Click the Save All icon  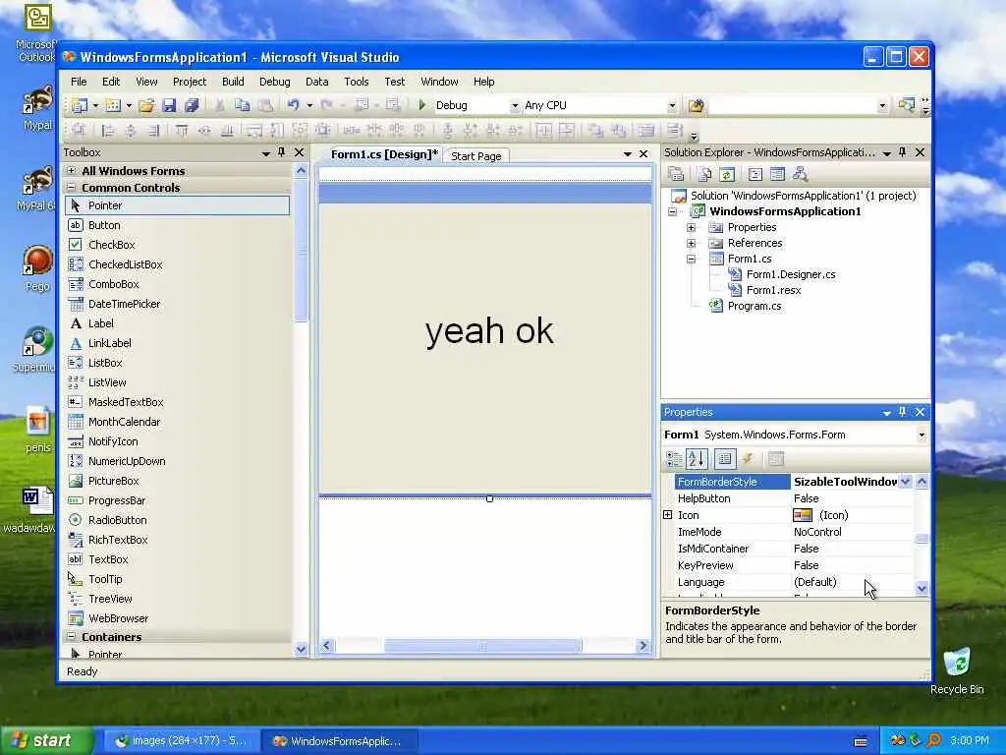(x=192, y=105)
